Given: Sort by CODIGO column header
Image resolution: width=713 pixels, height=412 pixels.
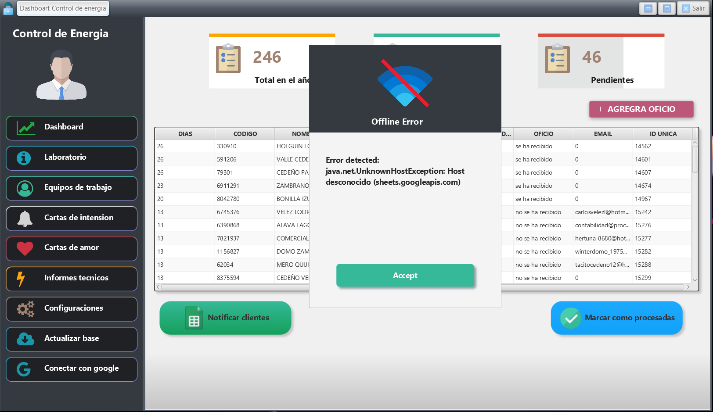Looking at the screenshot, I should [245, 134].
